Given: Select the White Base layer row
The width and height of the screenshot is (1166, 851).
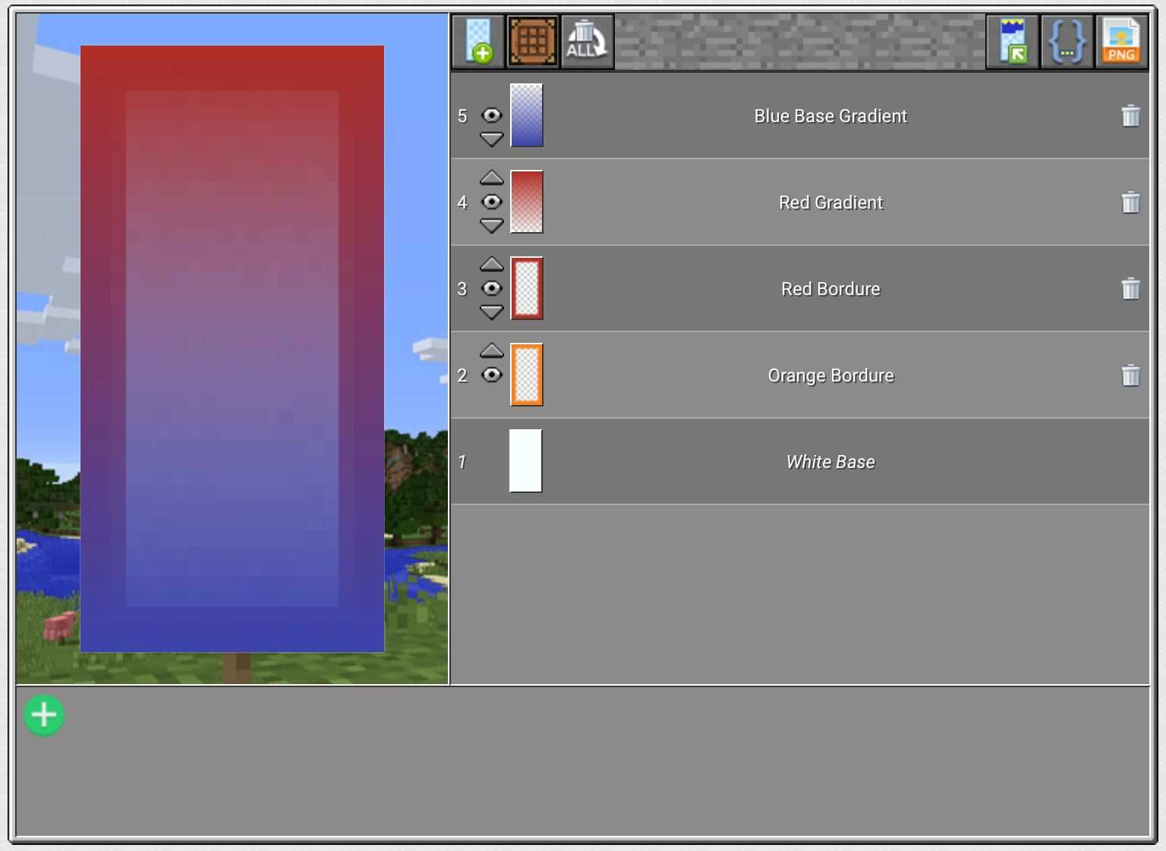Looking at the screenshot, I should click(830, 462).
